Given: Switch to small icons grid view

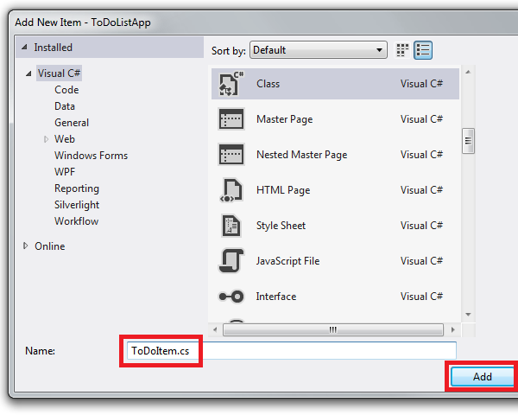Looking at the screenshot, I should tap(402, 50).
